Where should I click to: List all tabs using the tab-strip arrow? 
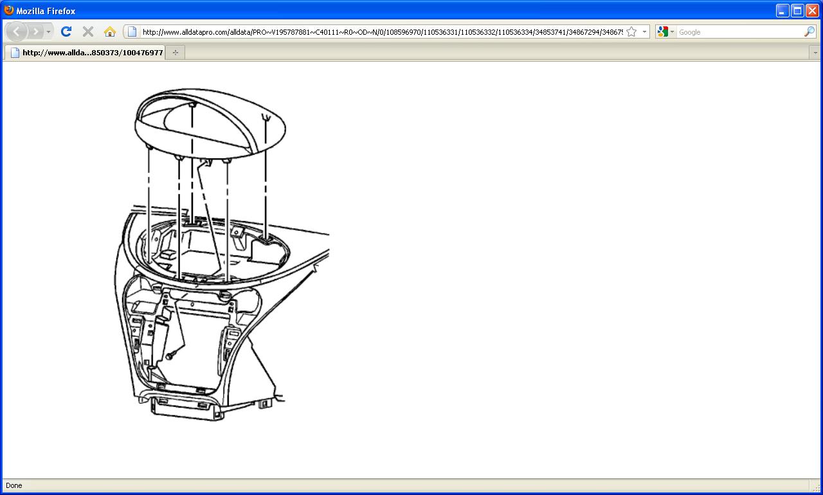[815, 53]
